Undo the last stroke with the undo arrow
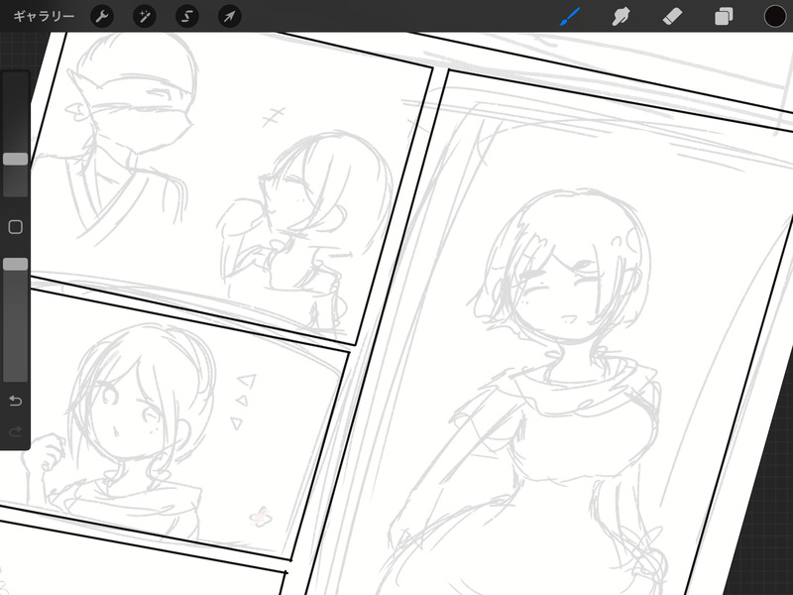The image size is (793, 595). coord(16,402)
